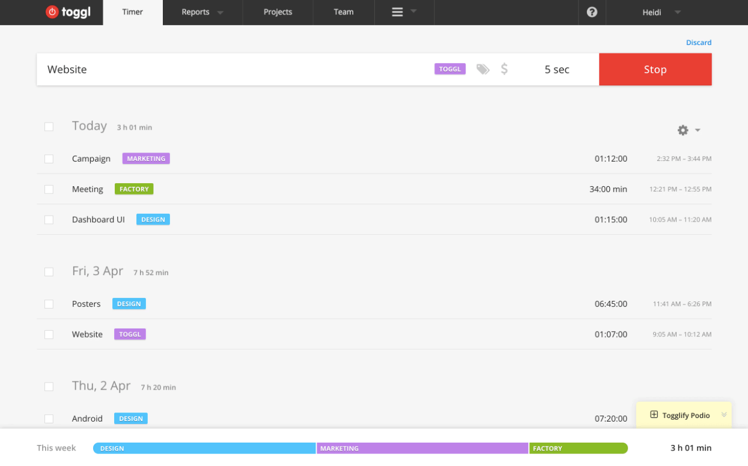The image size is (748, 466).
Task: Toggle billable with the dollar icon
Action: [x=504, y=69]
